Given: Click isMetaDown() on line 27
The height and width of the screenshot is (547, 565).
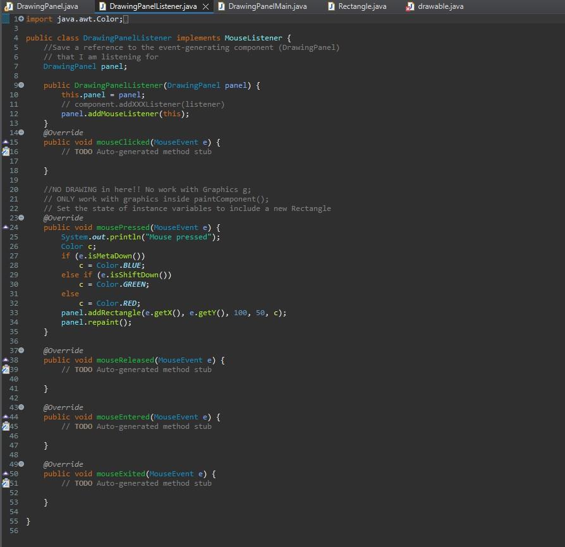Looking at the screenshot, I should 116,256.
